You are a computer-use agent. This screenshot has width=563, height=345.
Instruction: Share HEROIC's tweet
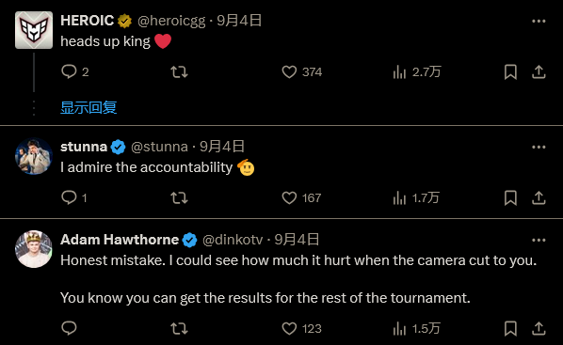[539, 71]
